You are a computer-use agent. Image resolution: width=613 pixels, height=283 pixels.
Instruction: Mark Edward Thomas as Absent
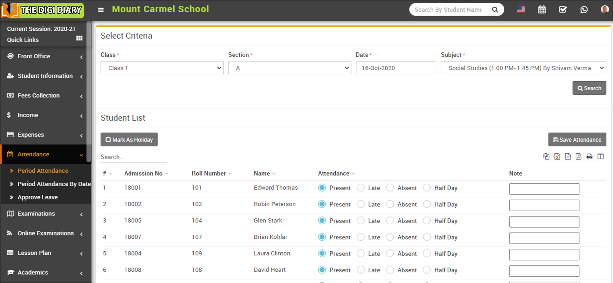pos(390,188)
